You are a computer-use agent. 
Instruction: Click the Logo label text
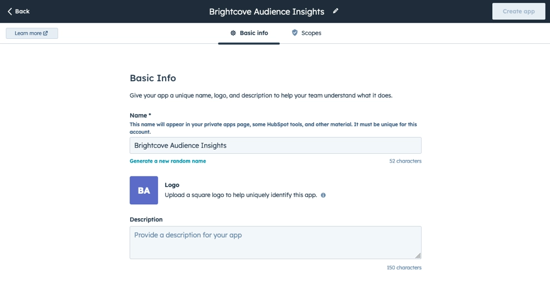pyautogui.click(x=172, y=185)
